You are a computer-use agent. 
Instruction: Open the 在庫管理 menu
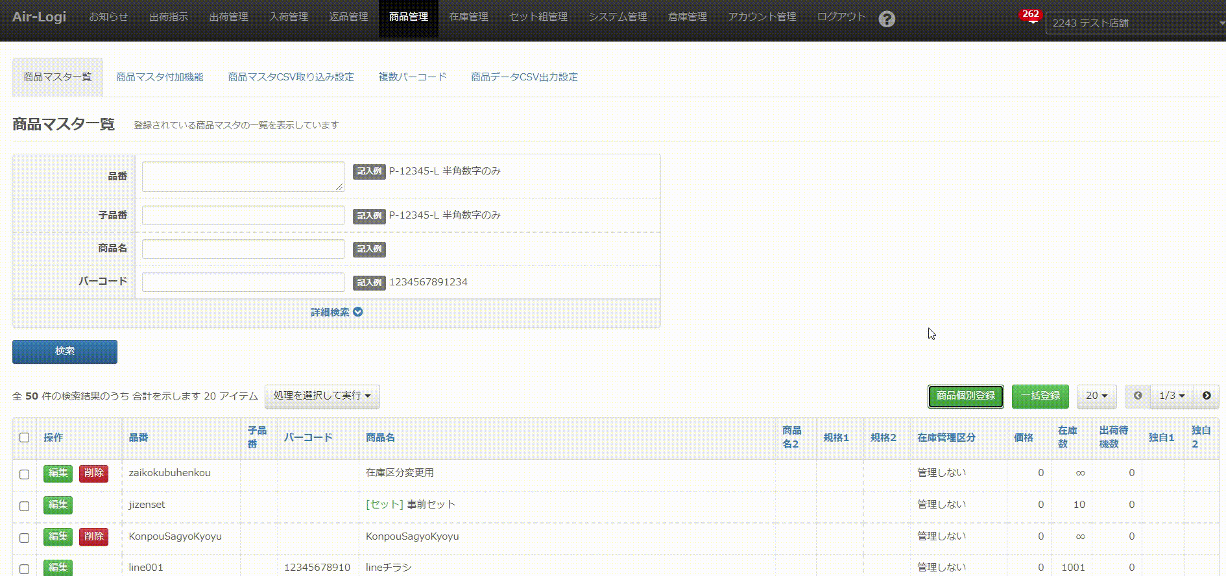tap(468, 17)
